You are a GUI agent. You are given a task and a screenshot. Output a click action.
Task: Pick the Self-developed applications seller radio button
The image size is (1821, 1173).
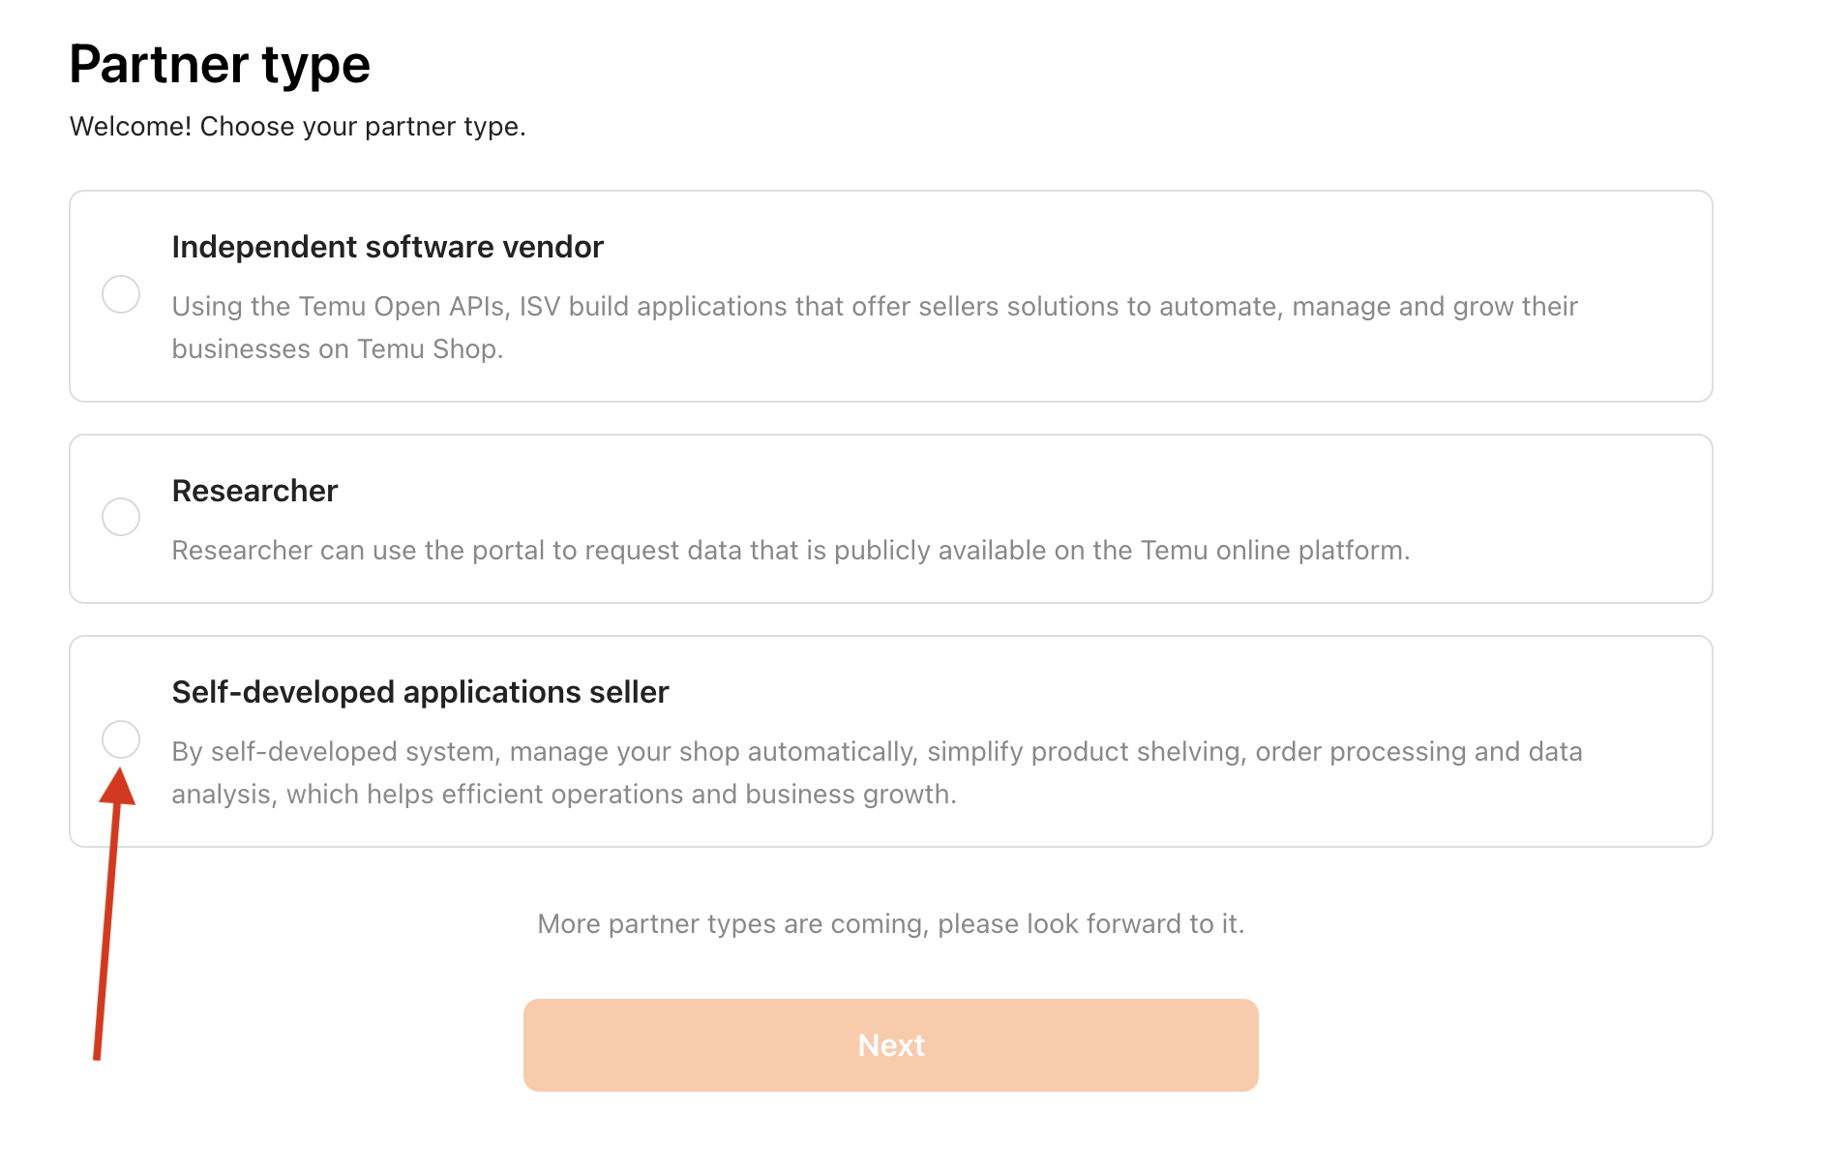click(x=121, y=739)
